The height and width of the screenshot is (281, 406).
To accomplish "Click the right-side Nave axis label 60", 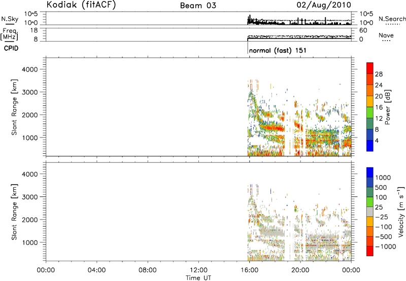I will click(363, 30).
